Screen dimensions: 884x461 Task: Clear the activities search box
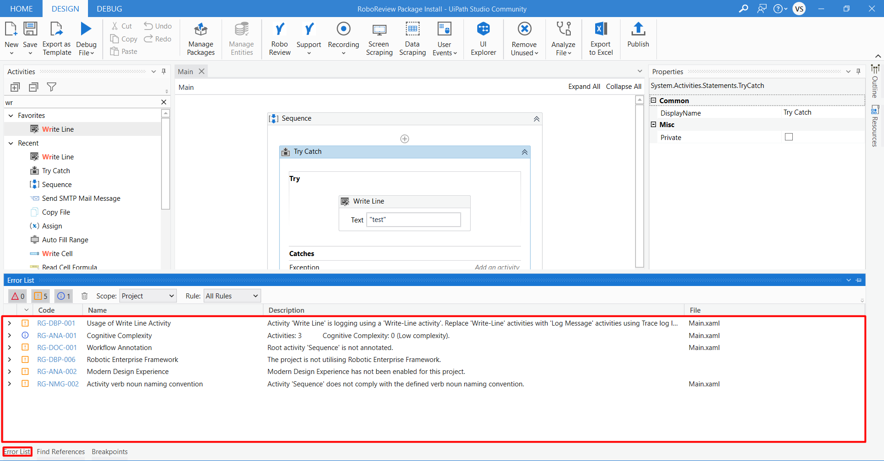pyautogui.click(x=164, y=102)
